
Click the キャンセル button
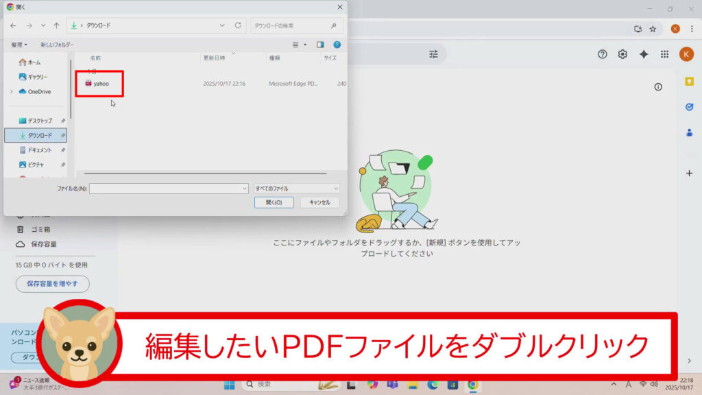tap(319, 202)
